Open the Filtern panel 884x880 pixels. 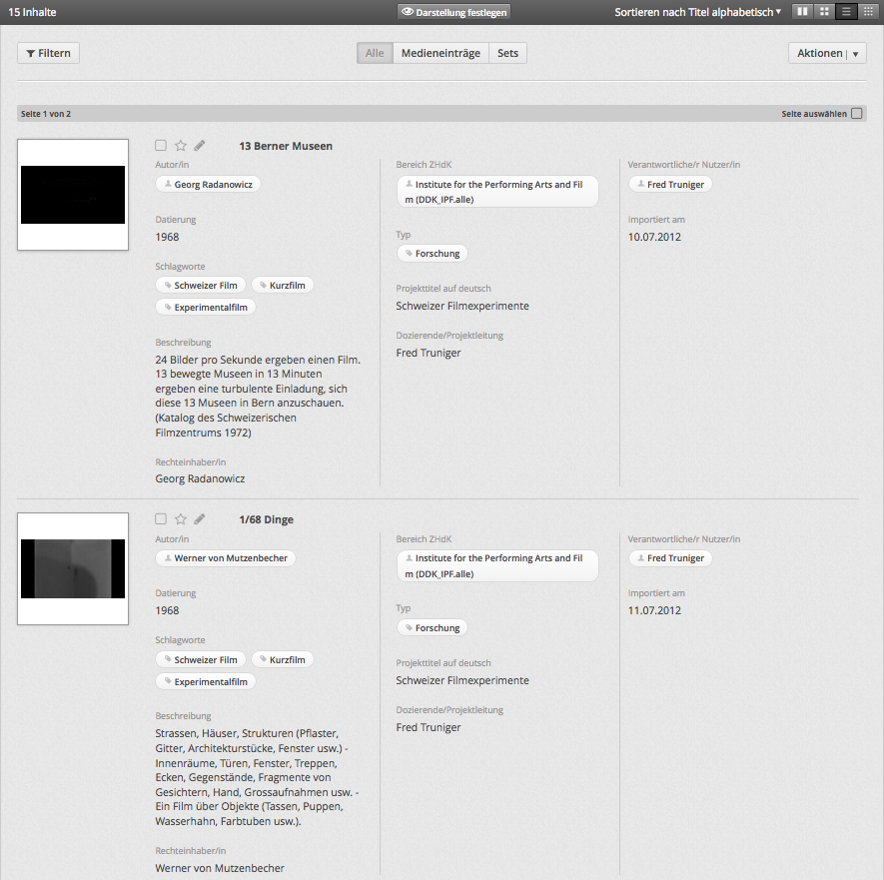click(x=48, y=53)
